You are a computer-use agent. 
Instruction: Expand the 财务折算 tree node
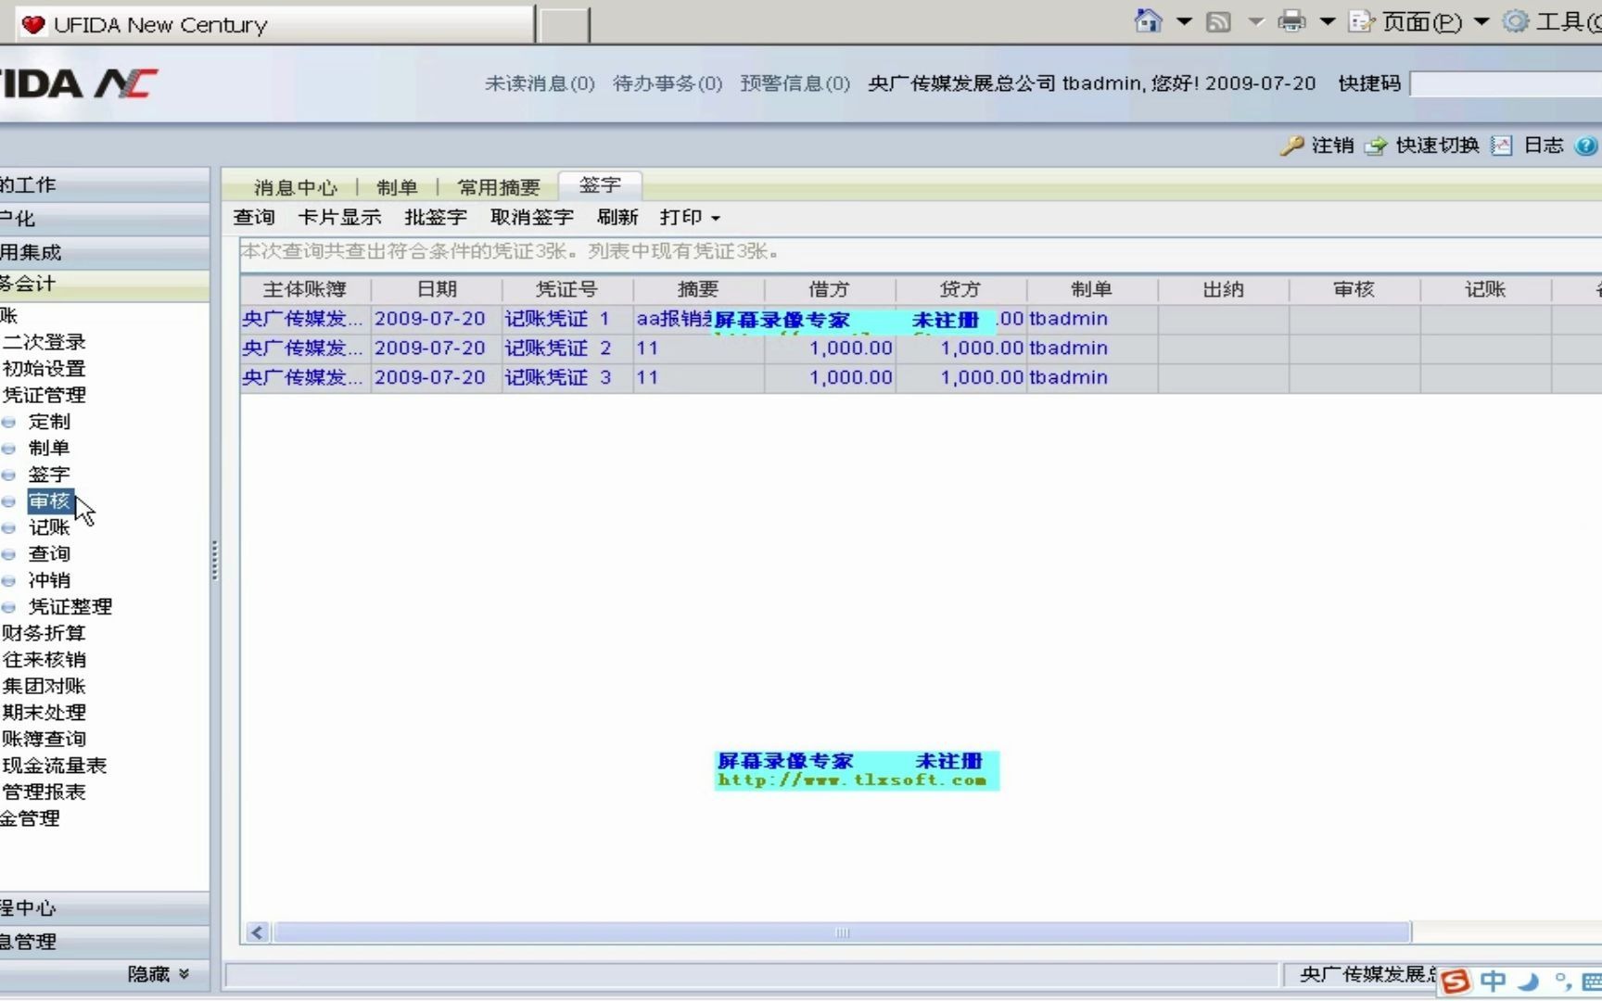pos(44,633)
